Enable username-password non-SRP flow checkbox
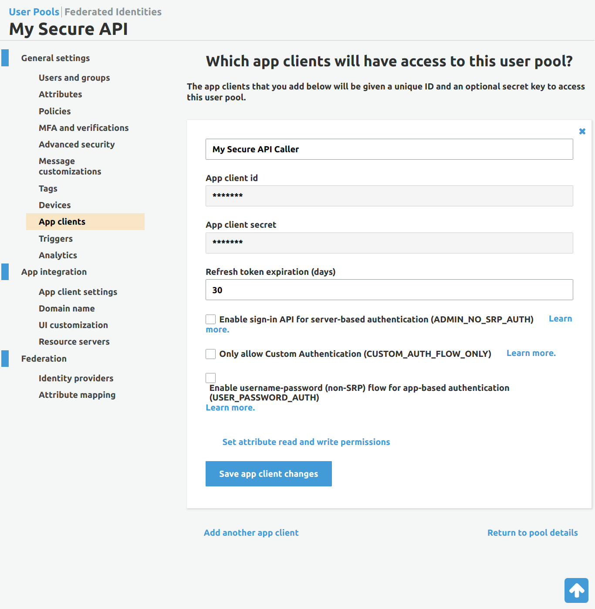This screenshot has height=609, width=595. [x=210, y=378]
